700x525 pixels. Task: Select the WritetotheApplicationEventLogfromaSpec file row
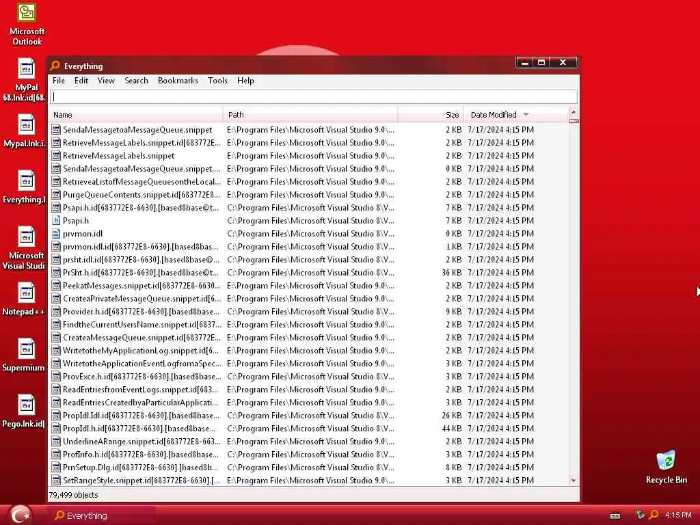(309, 364)
